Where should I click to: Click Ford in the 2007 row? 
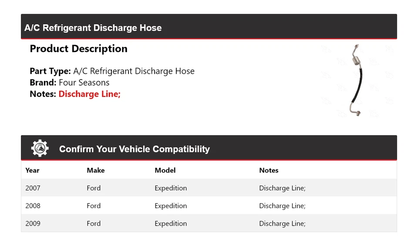point(94,188)
